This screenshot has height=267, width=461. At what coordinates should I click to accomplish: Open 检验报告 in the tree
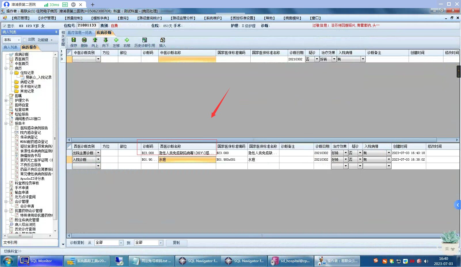22,114
